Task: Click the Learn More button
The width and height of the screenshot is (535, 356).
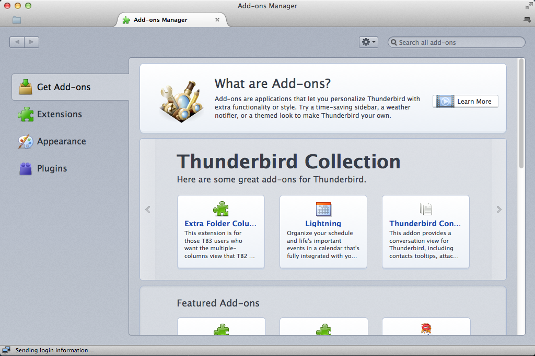Action: (466, 102)
